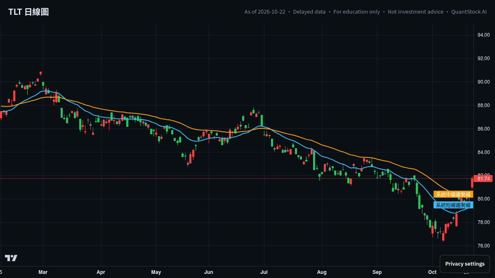Screen dimensions: 495x278
Task: Click the May label on time axis
Action: pos(156,272)
